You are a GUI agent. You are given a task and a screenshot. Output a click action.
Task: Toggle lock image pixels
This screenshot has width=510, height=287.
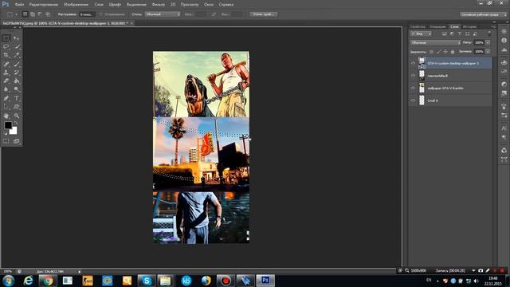pos(439,52)
